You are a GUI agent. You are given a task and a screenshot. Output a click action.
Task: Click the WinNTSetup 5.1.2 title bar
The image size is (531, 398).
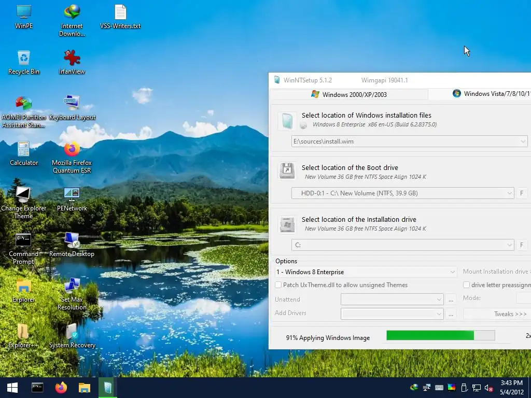[400, 80]
